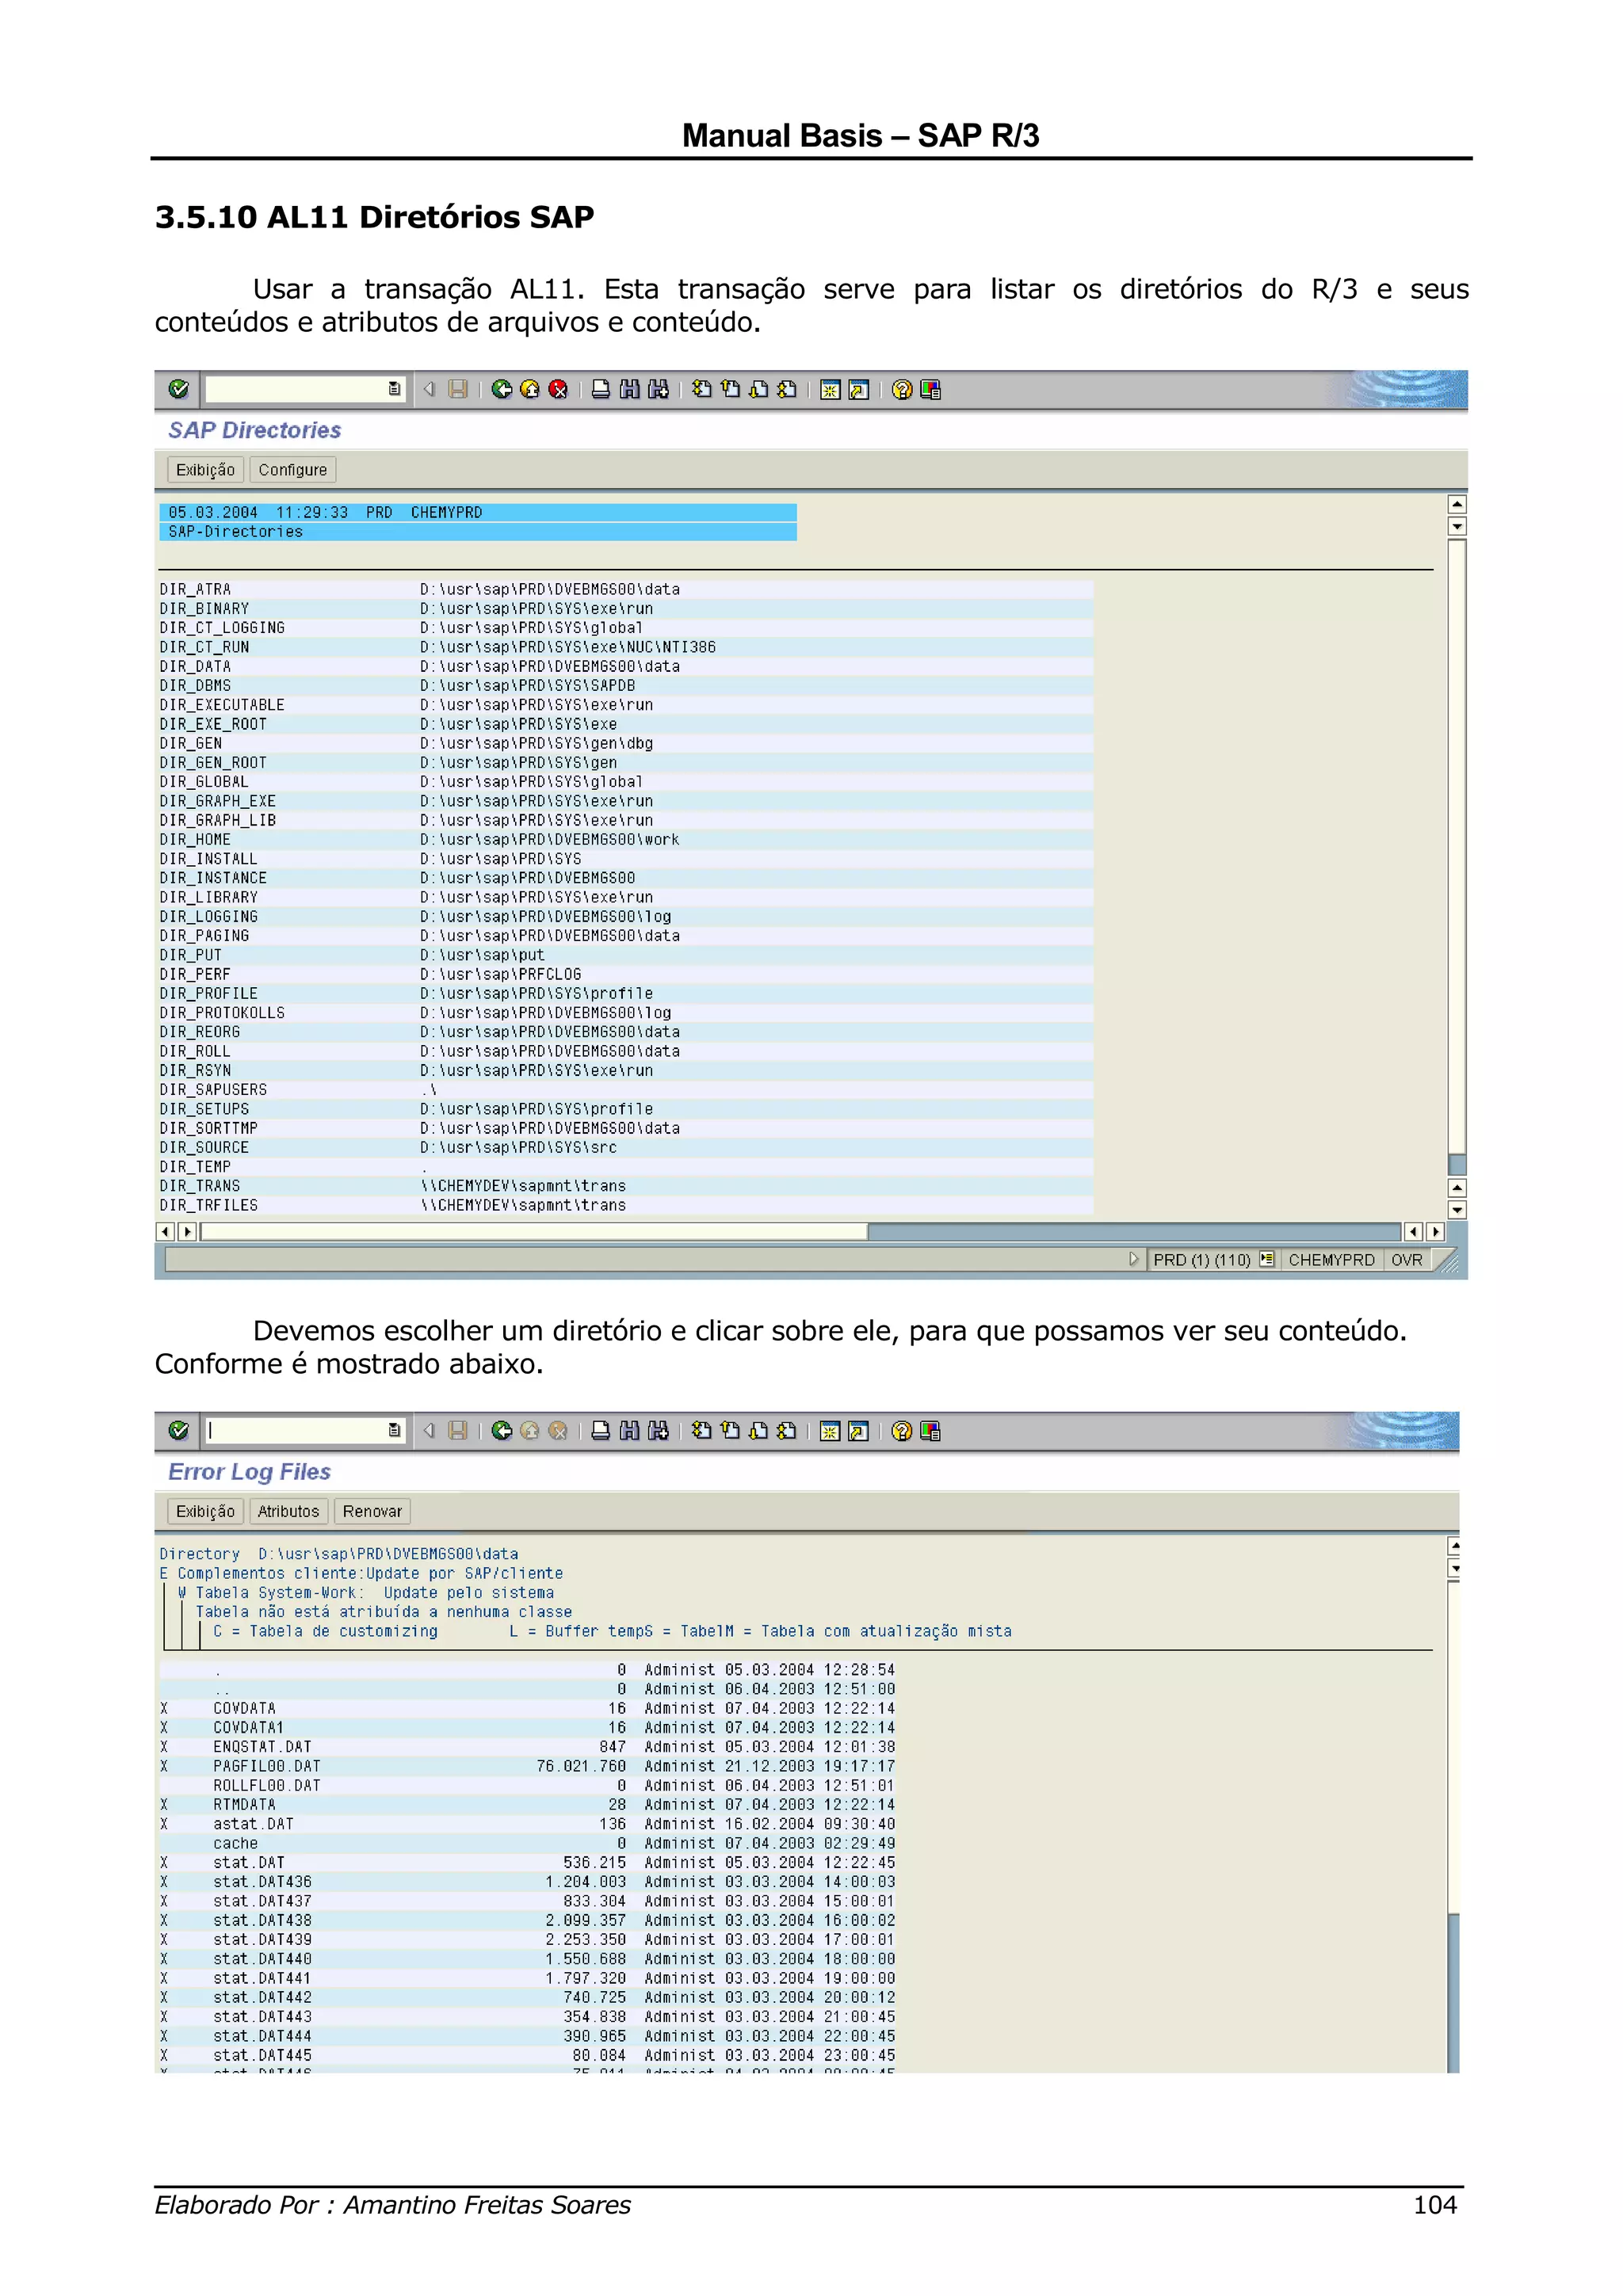Click the Renovar button
Image resolution: width=1623 pixels, height=2296 pixels.
point(372,1511)
